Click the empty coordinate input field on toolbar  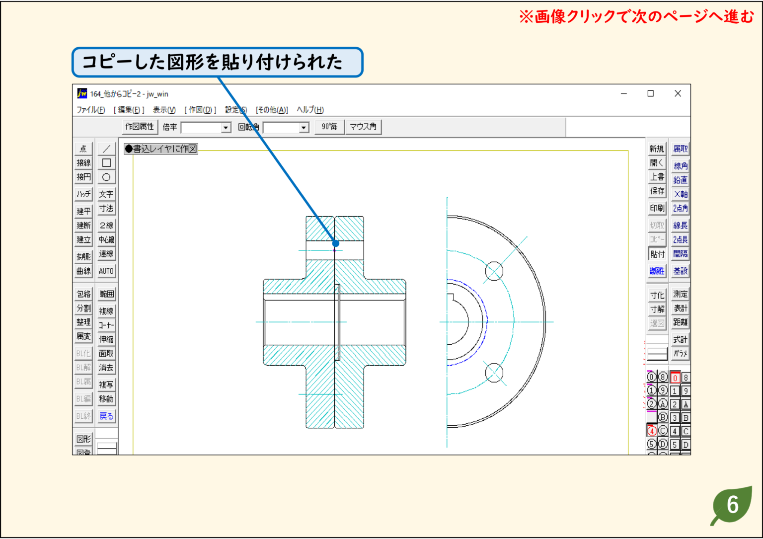(627, 127)
